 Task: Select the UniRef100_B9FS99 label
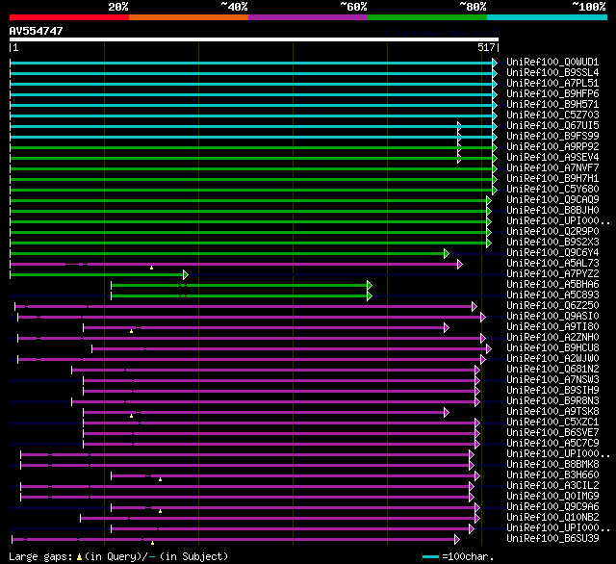click(x=552, y=137)
